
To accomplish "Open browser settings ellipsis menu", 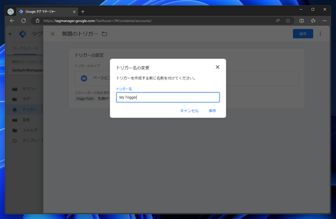I will click(324, 21).
